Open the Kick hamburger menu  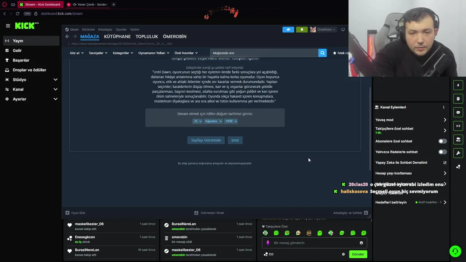pos(8,26)
